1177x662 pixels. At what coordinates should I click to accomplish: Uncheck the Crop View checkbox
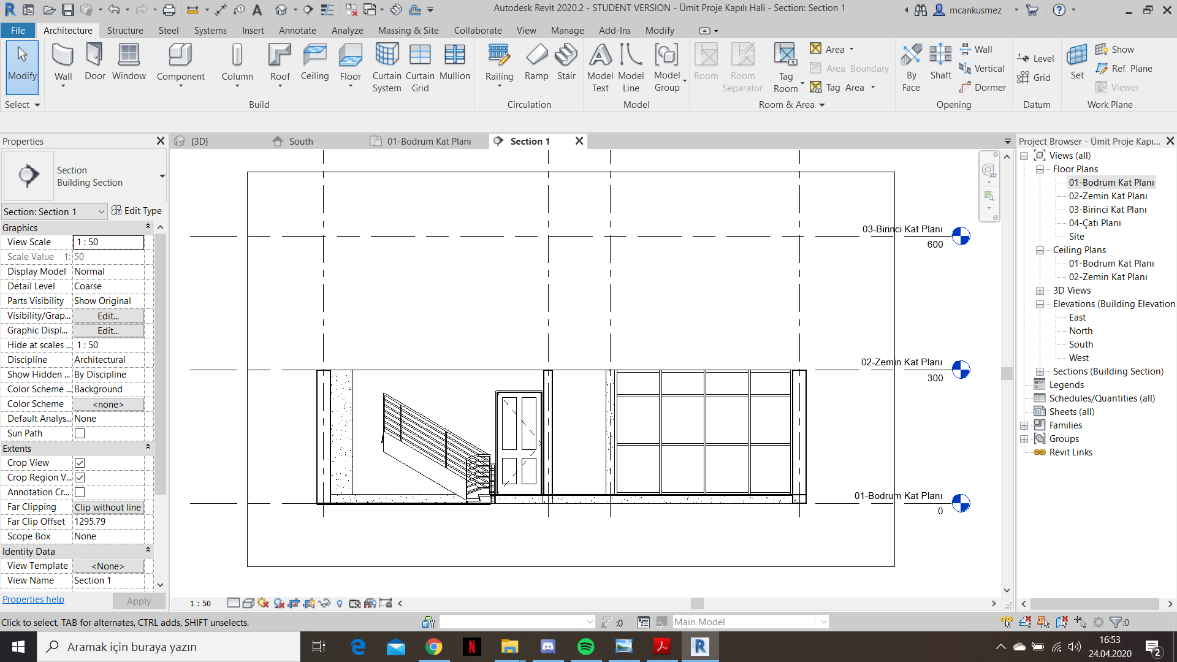coord(80,463)
